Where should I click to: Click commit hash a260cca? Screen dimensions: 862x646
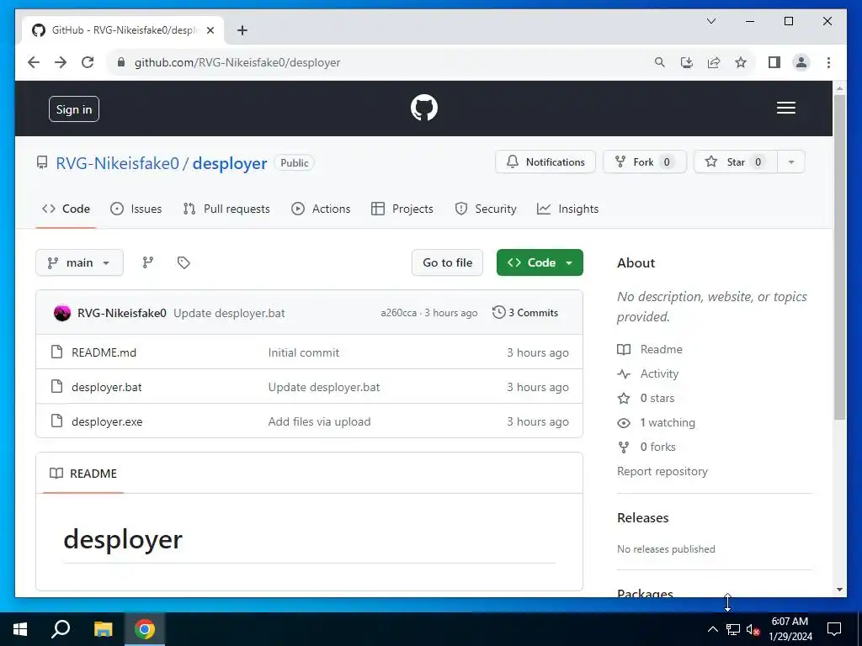(x=398, y=313)
